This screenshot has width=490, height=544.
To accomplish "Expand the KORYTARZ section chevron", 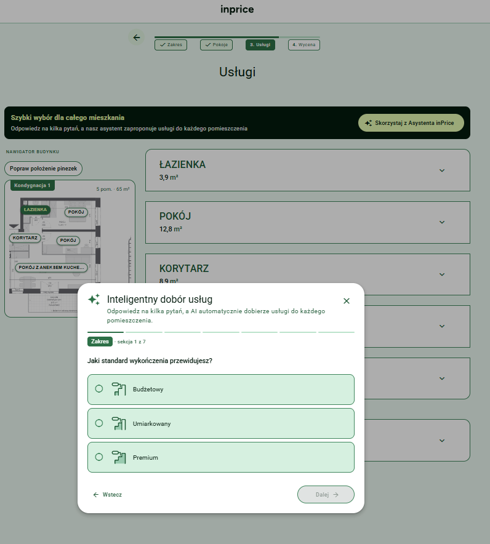I will 442,274.
